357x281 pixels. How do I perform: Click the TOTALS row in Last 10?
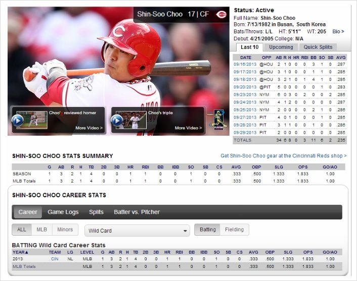[x=290, y=140]
